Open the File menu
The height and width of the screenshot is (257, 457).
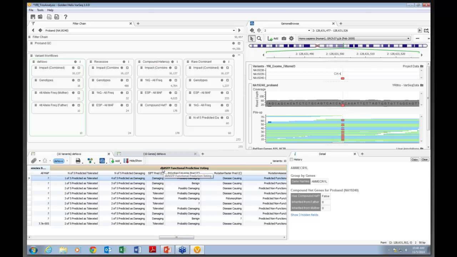tap(31, 10)
